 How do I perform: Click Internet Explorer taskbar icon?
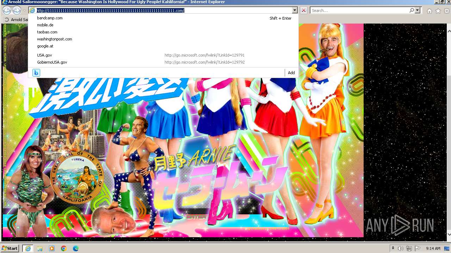click(28, 248)
